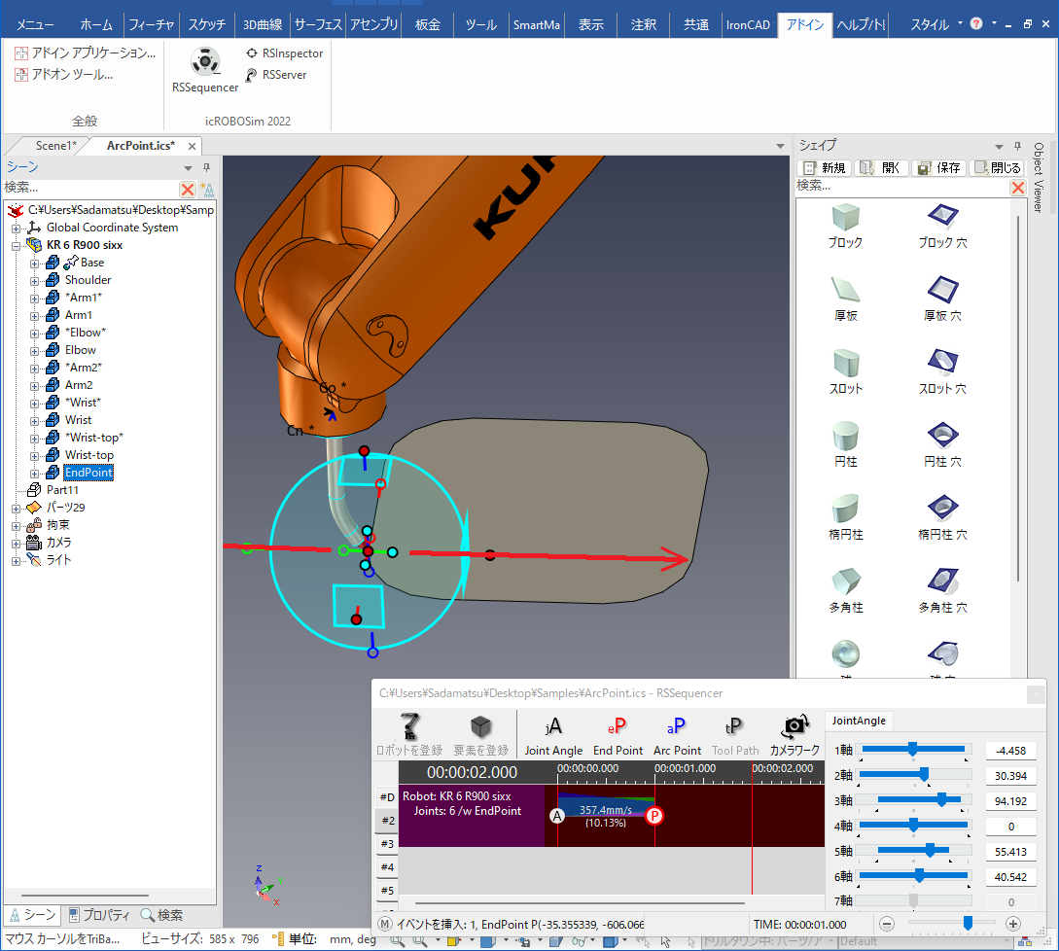Select the P keyframe marker on timeline
The image size is (1059, 951).
coord(654,816)
